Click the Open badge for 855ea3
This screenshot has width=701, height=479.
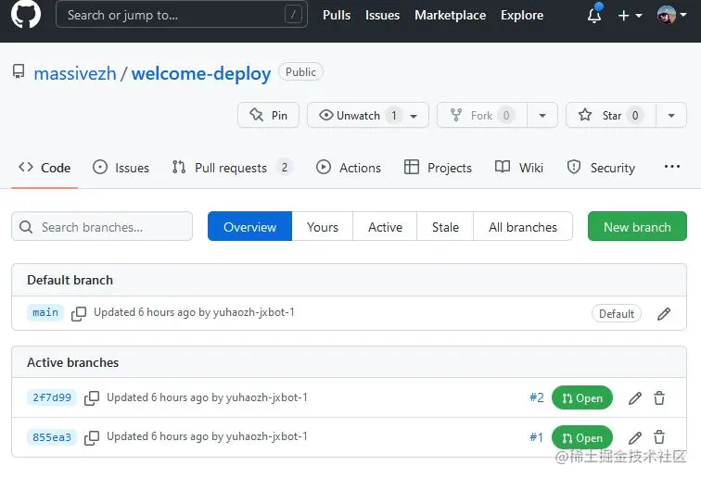tap(582, 437)
